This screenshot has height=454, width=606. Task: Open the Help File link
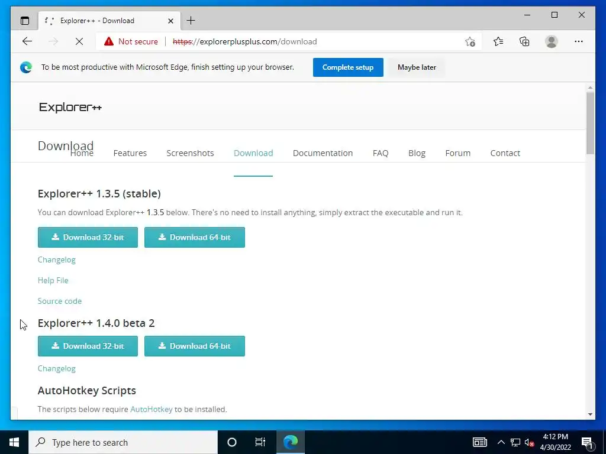pos(53,280)
